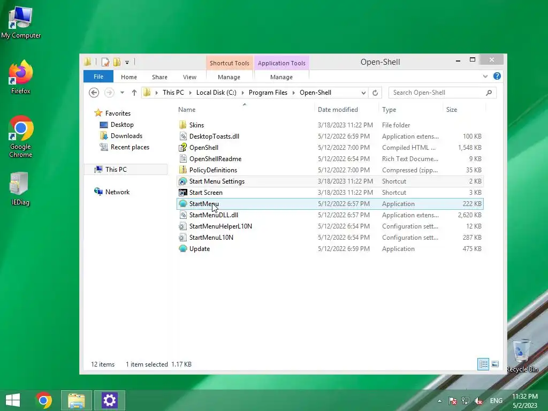Viewport: 548px width, 411px height.
Task: Select StartMenuHelperL10N config icon
Action: coord(182,226)
